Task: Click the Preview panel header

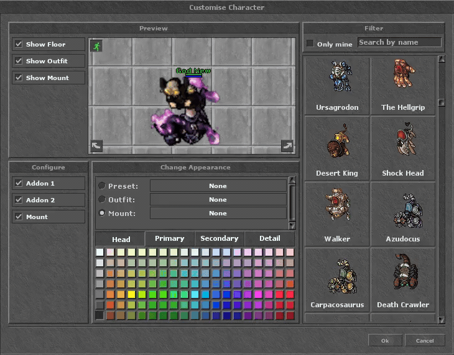Action: [x=154, y=29]
